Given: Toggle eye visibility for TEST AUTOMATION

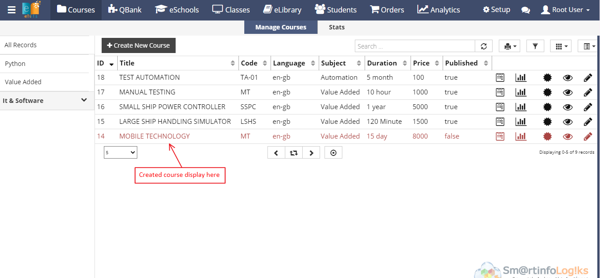Looking at the screenshot, I should tap(567, 78).
